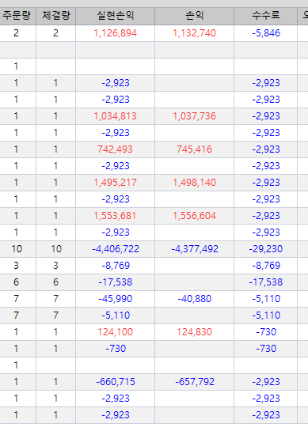Click the 손익 column header
This screenshot has height=446, width=308.
[194, 16]
